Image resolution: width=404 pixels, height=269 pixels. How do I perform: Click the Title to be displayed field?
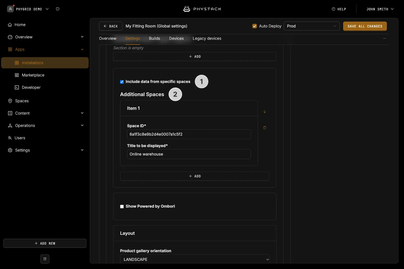[x=189, y=154]
